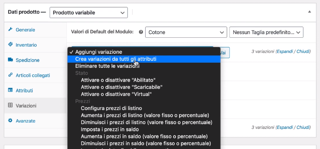Click the Vai button
The height and width of the screenshot is (149, 320).
tap(224, 53)
